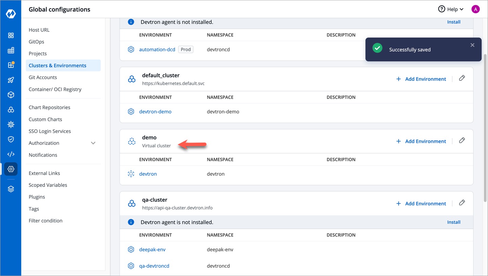488x276 pixels.
Task: Open Scoped Variables page
Action: point(48,185)
